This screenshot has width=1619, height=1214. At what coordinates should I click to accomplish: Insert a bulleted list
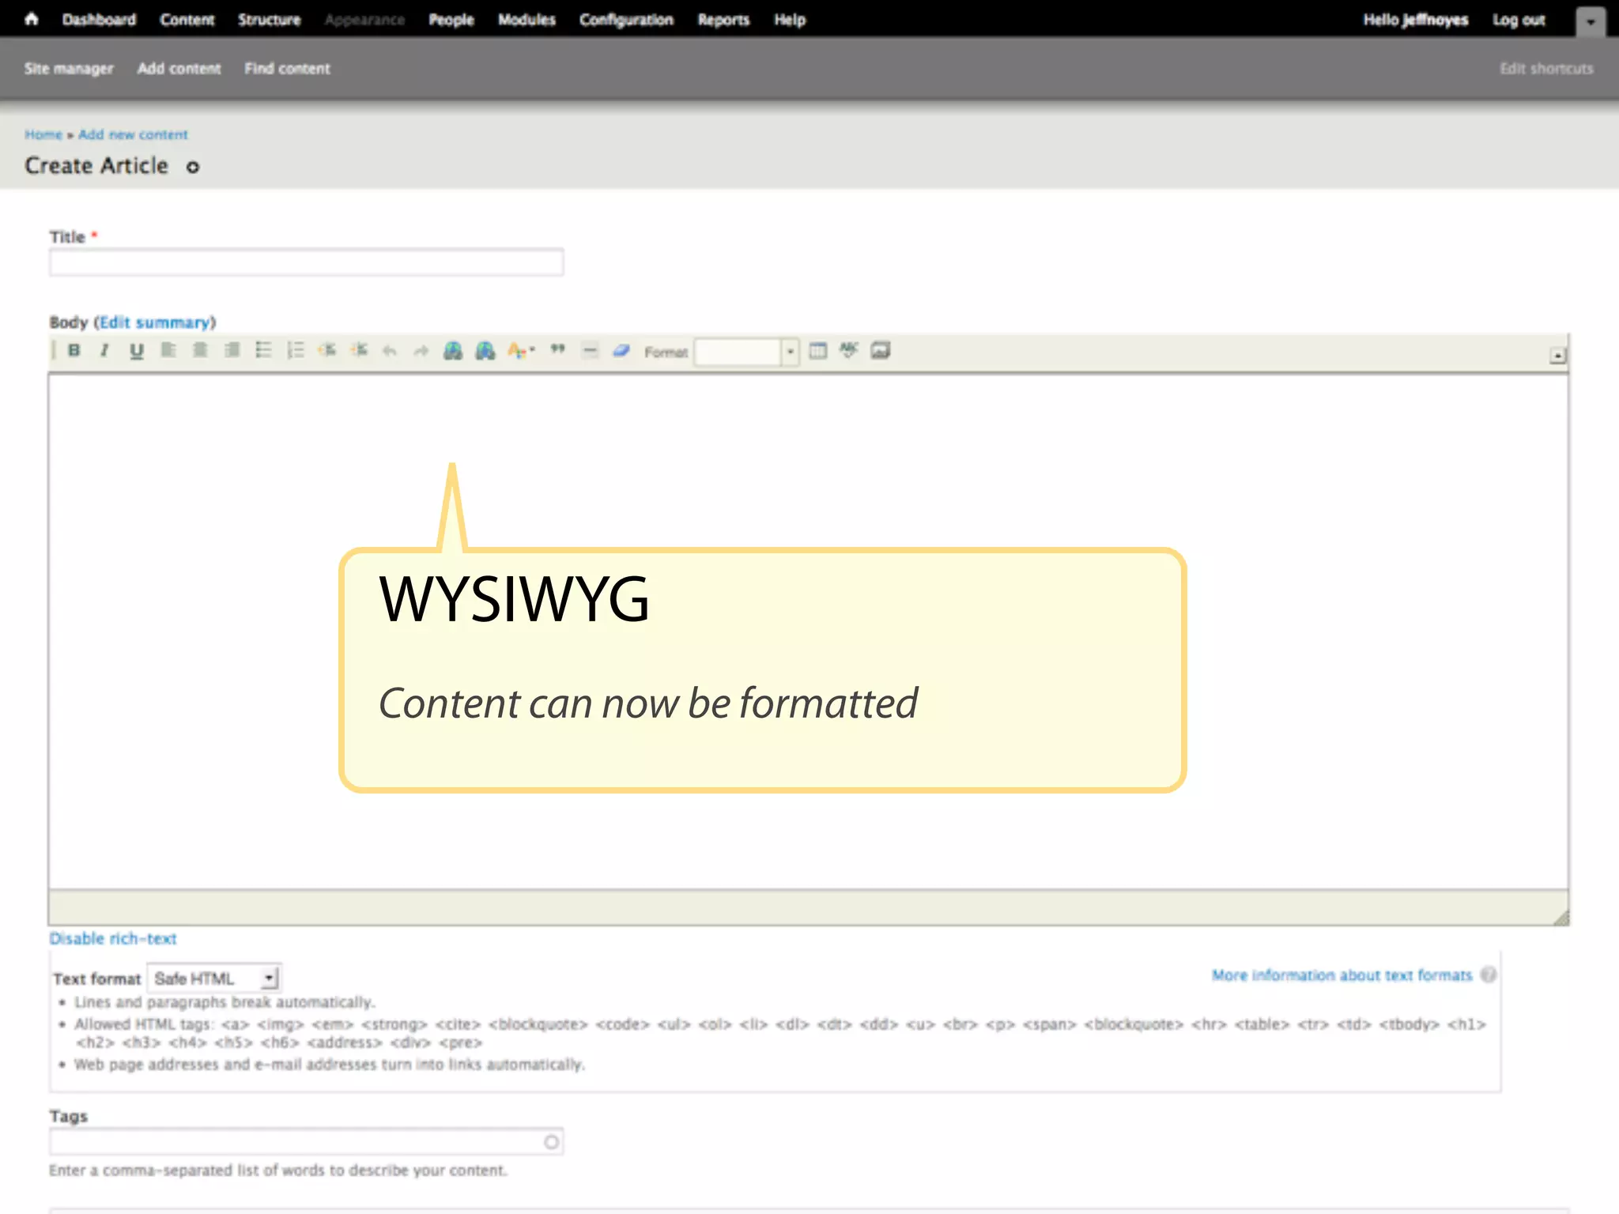[x=263, y=350]
